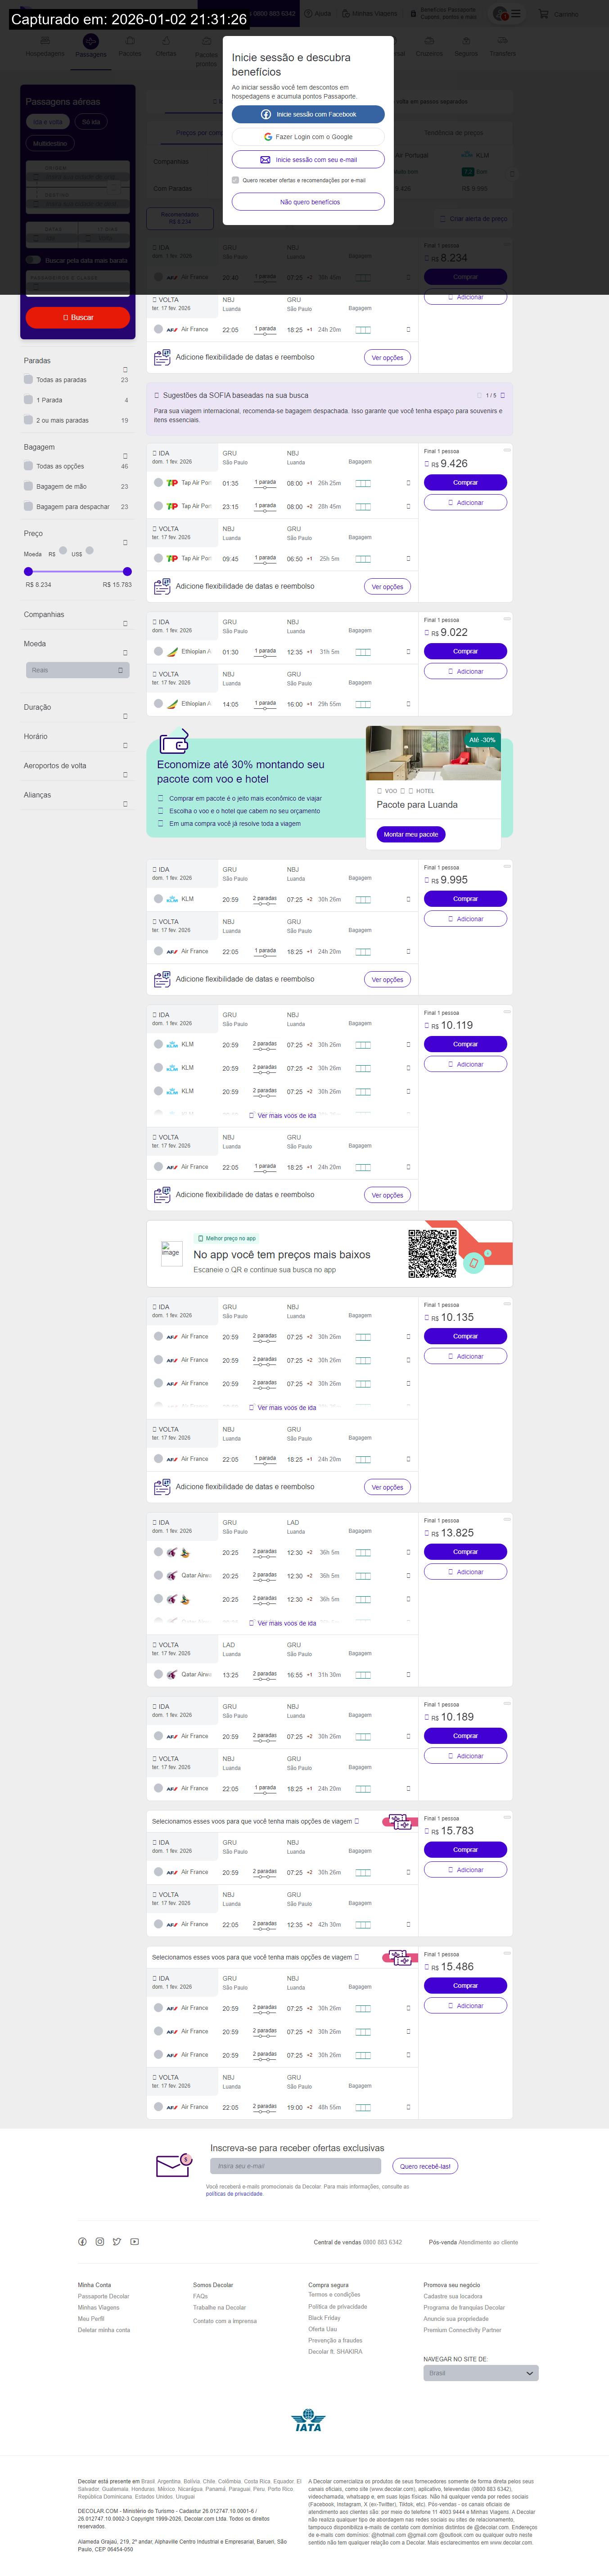Click the QR code for the app

(x=432, y=1253)
